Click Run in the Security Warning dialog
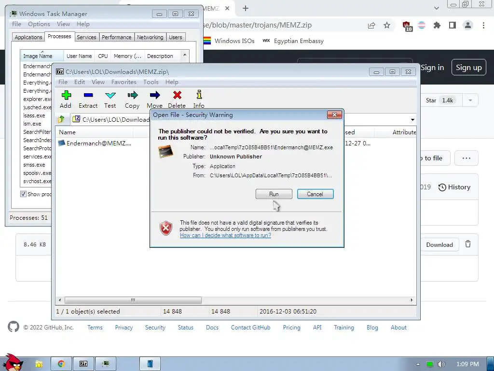Viewport: 494px width, 371px height. click(x=274, y=194)
